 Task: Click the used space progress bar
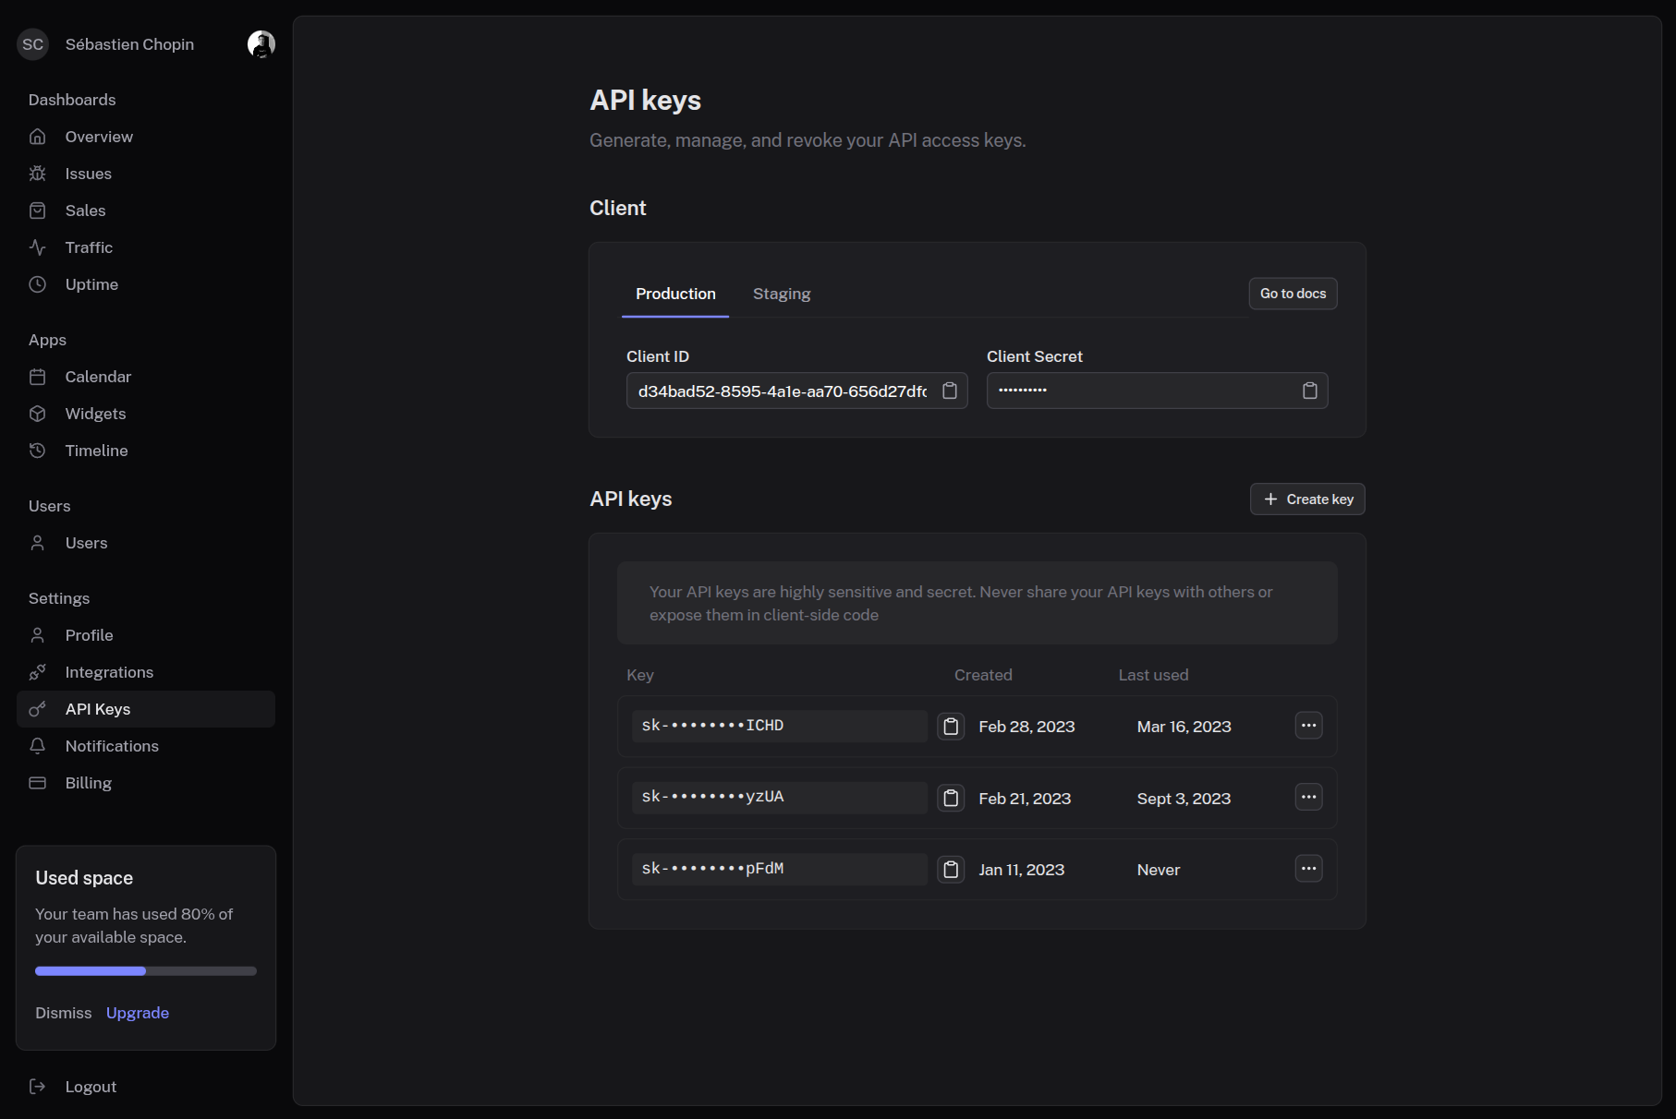click(x=146, y=971)
